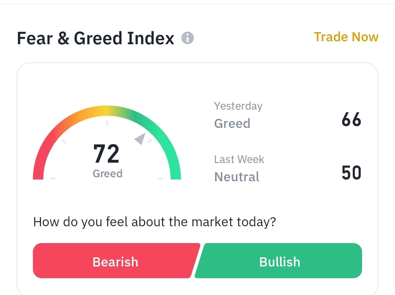The image size is (395, 295).
Task: Vote Bearish on today's market sentiment
Action: click(115, 261)
